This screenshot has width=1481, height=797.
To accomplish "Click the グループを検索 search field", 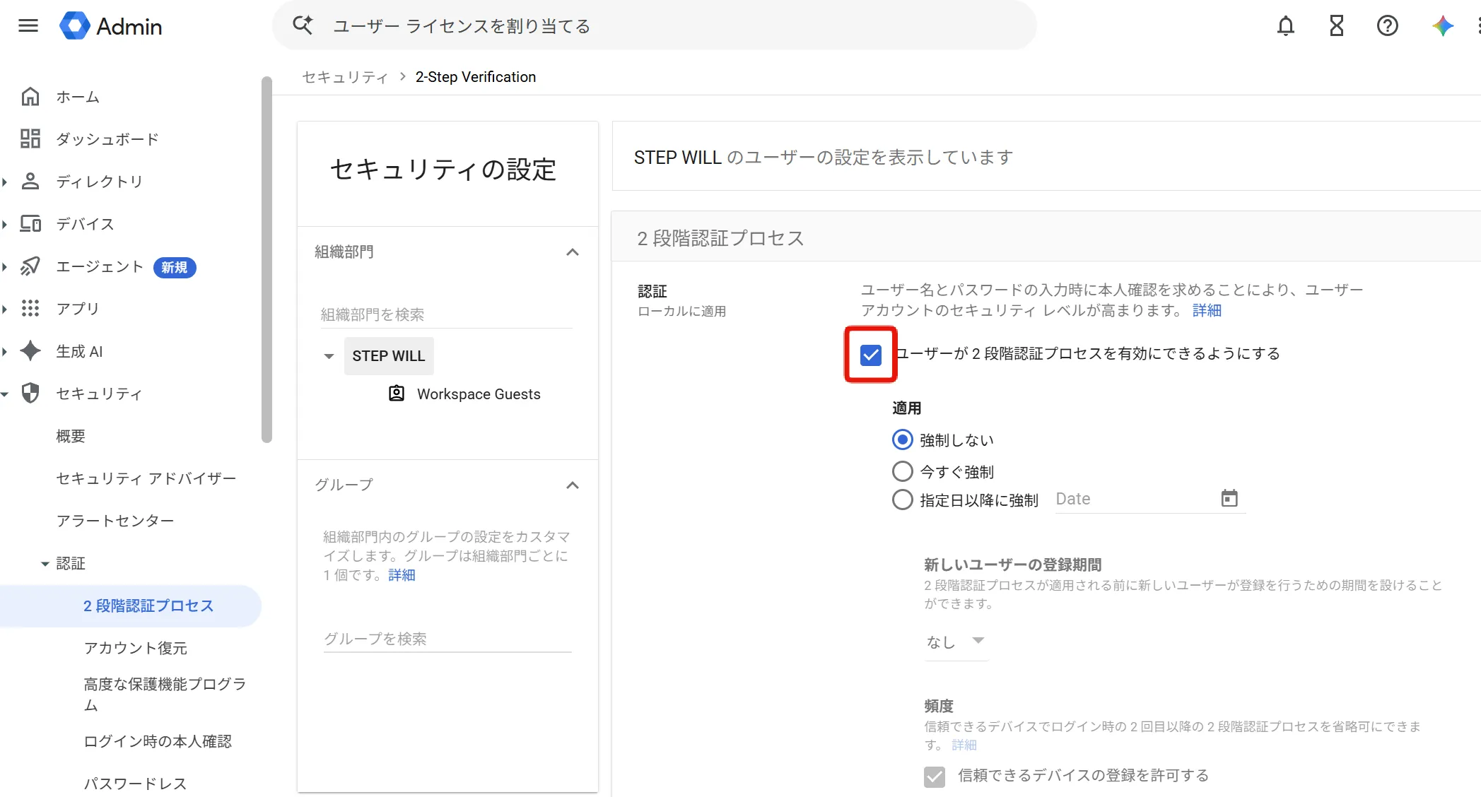I will click(x=447, y=639).
